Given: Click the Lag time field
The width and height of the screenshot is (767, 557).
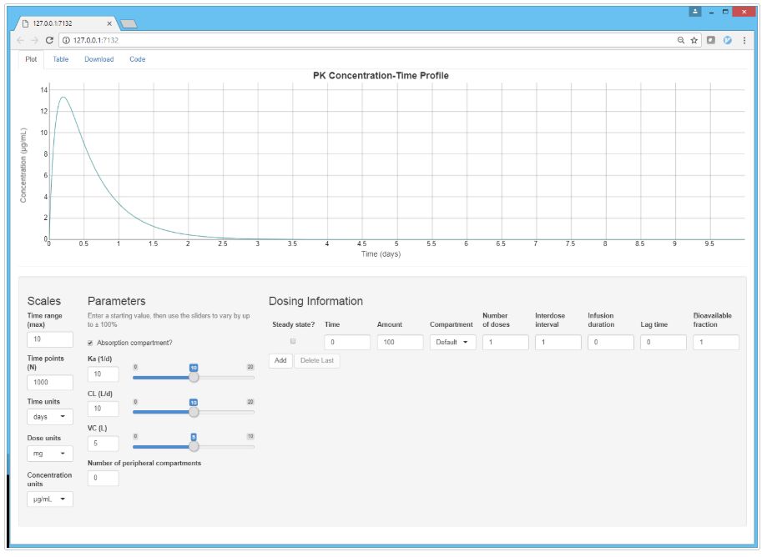Looking at the screenshot, I should [664, 342].
